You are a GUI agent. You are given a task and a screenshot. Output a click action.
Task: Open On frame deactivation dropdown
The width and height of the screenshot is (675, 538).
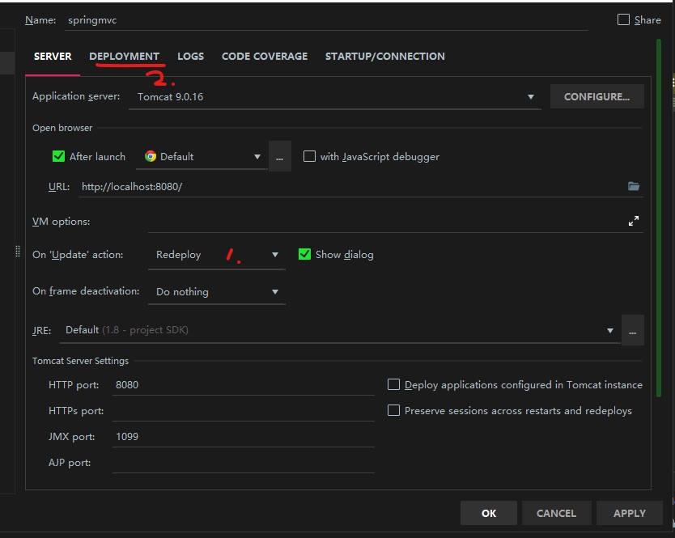tap(217, 292)
